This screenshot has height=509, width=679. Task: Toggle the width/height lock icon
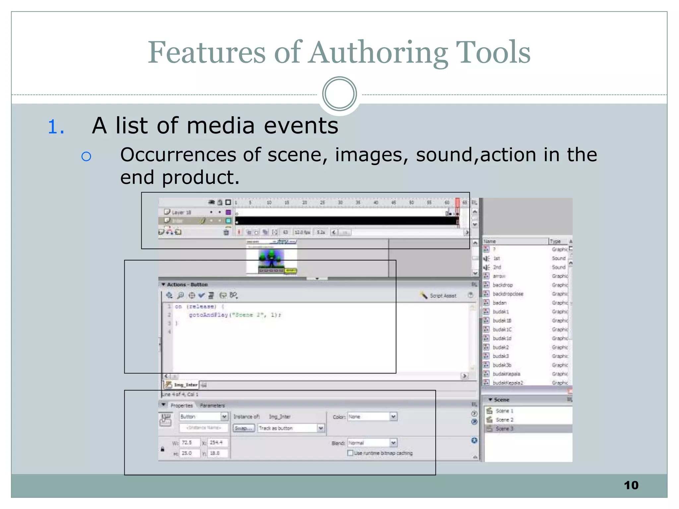click(162, 449)
